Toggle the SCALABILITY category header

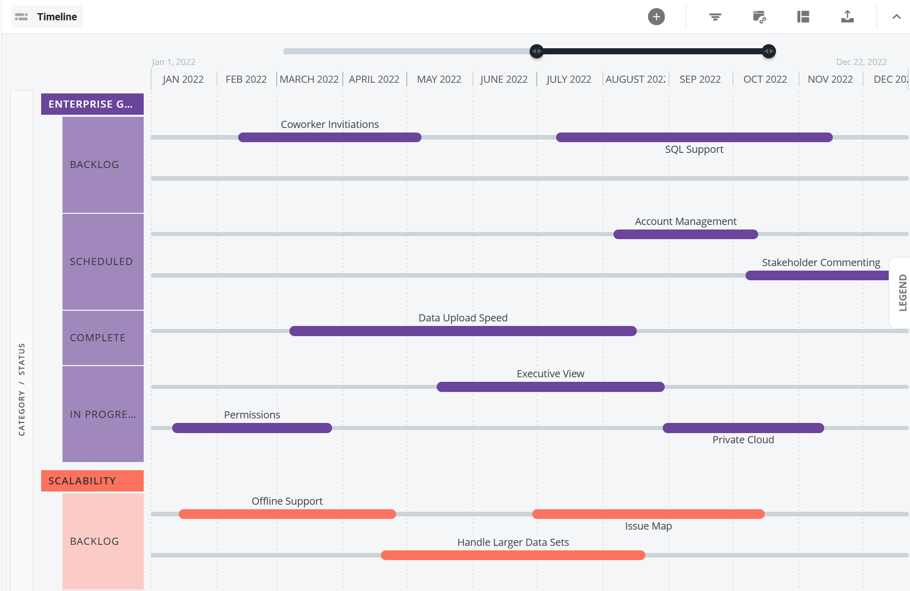tap(92, 481)
